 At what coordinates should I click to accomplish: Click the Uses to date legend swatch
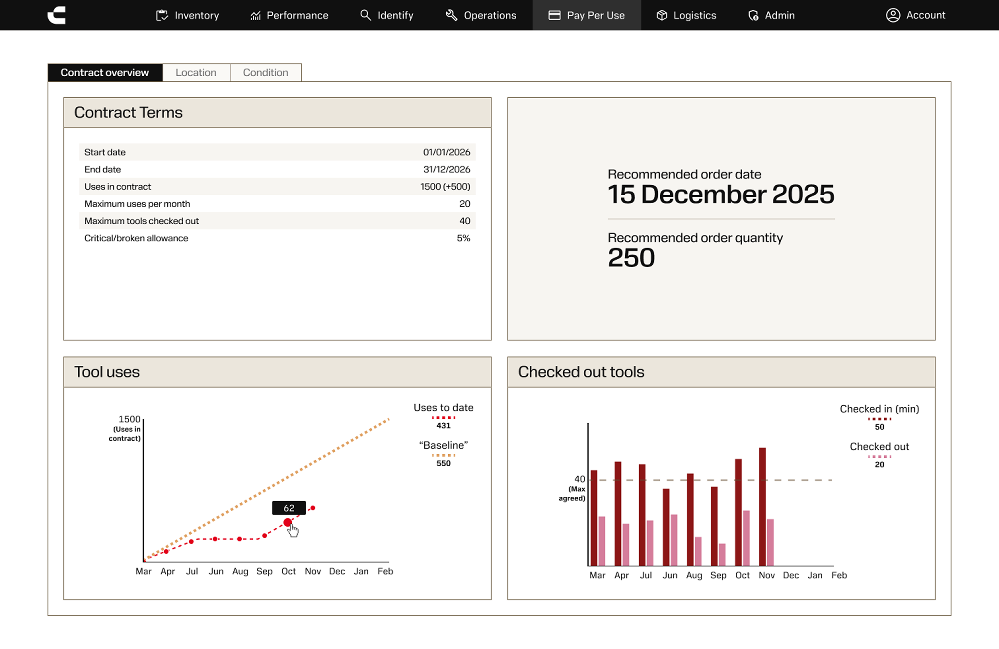click(x=443, y=418)
